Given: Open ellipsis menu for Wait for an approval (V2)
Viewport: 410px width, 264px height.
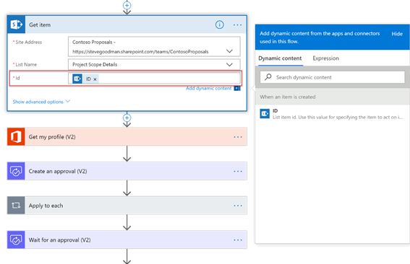Looking at the screenshot, I should [238, 240].
